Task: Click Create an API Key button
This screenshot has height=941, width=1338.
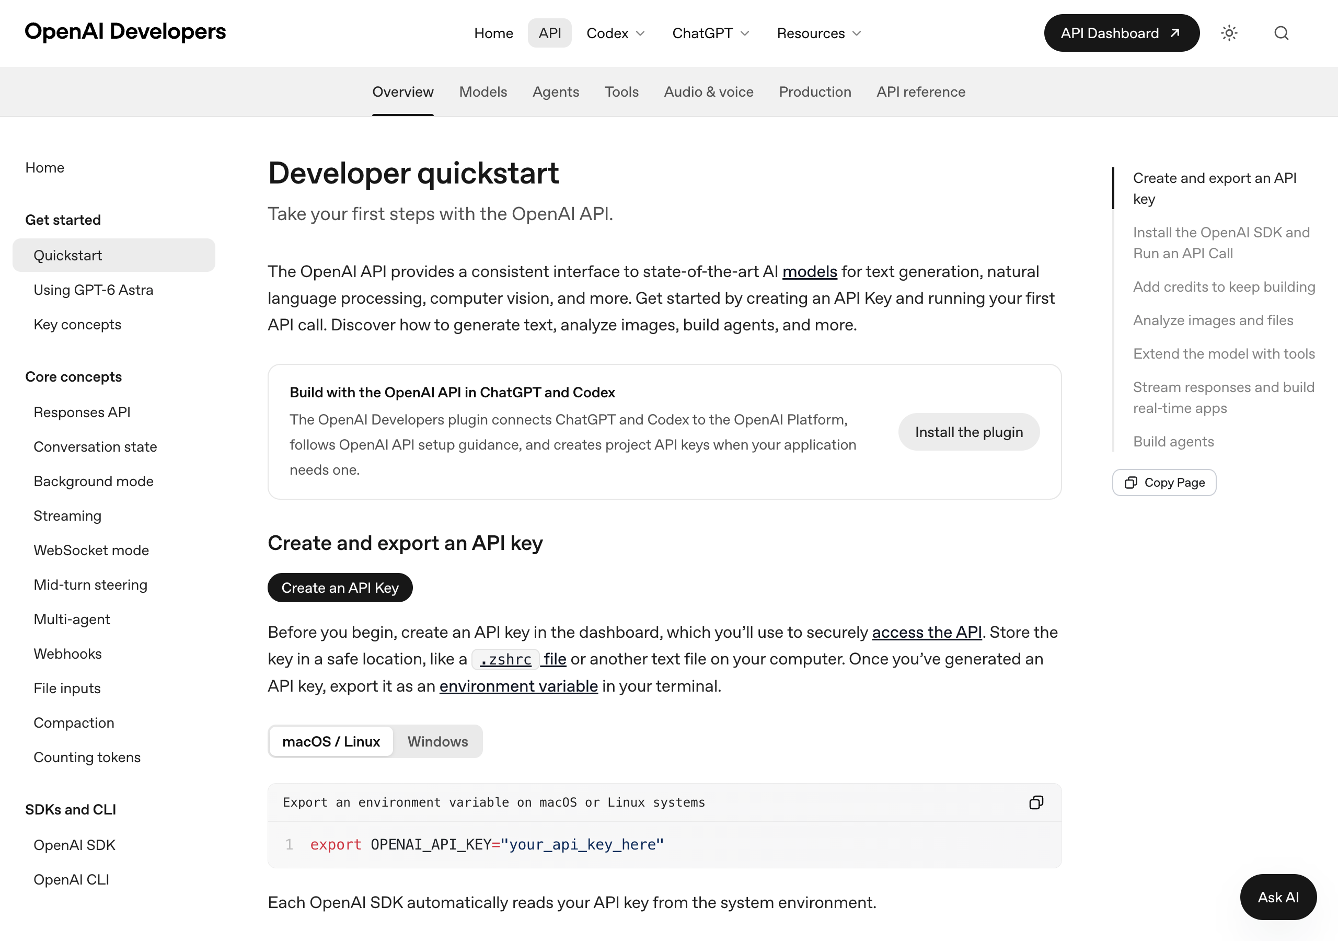Action: pyautogui.click(x=340, y=588)
